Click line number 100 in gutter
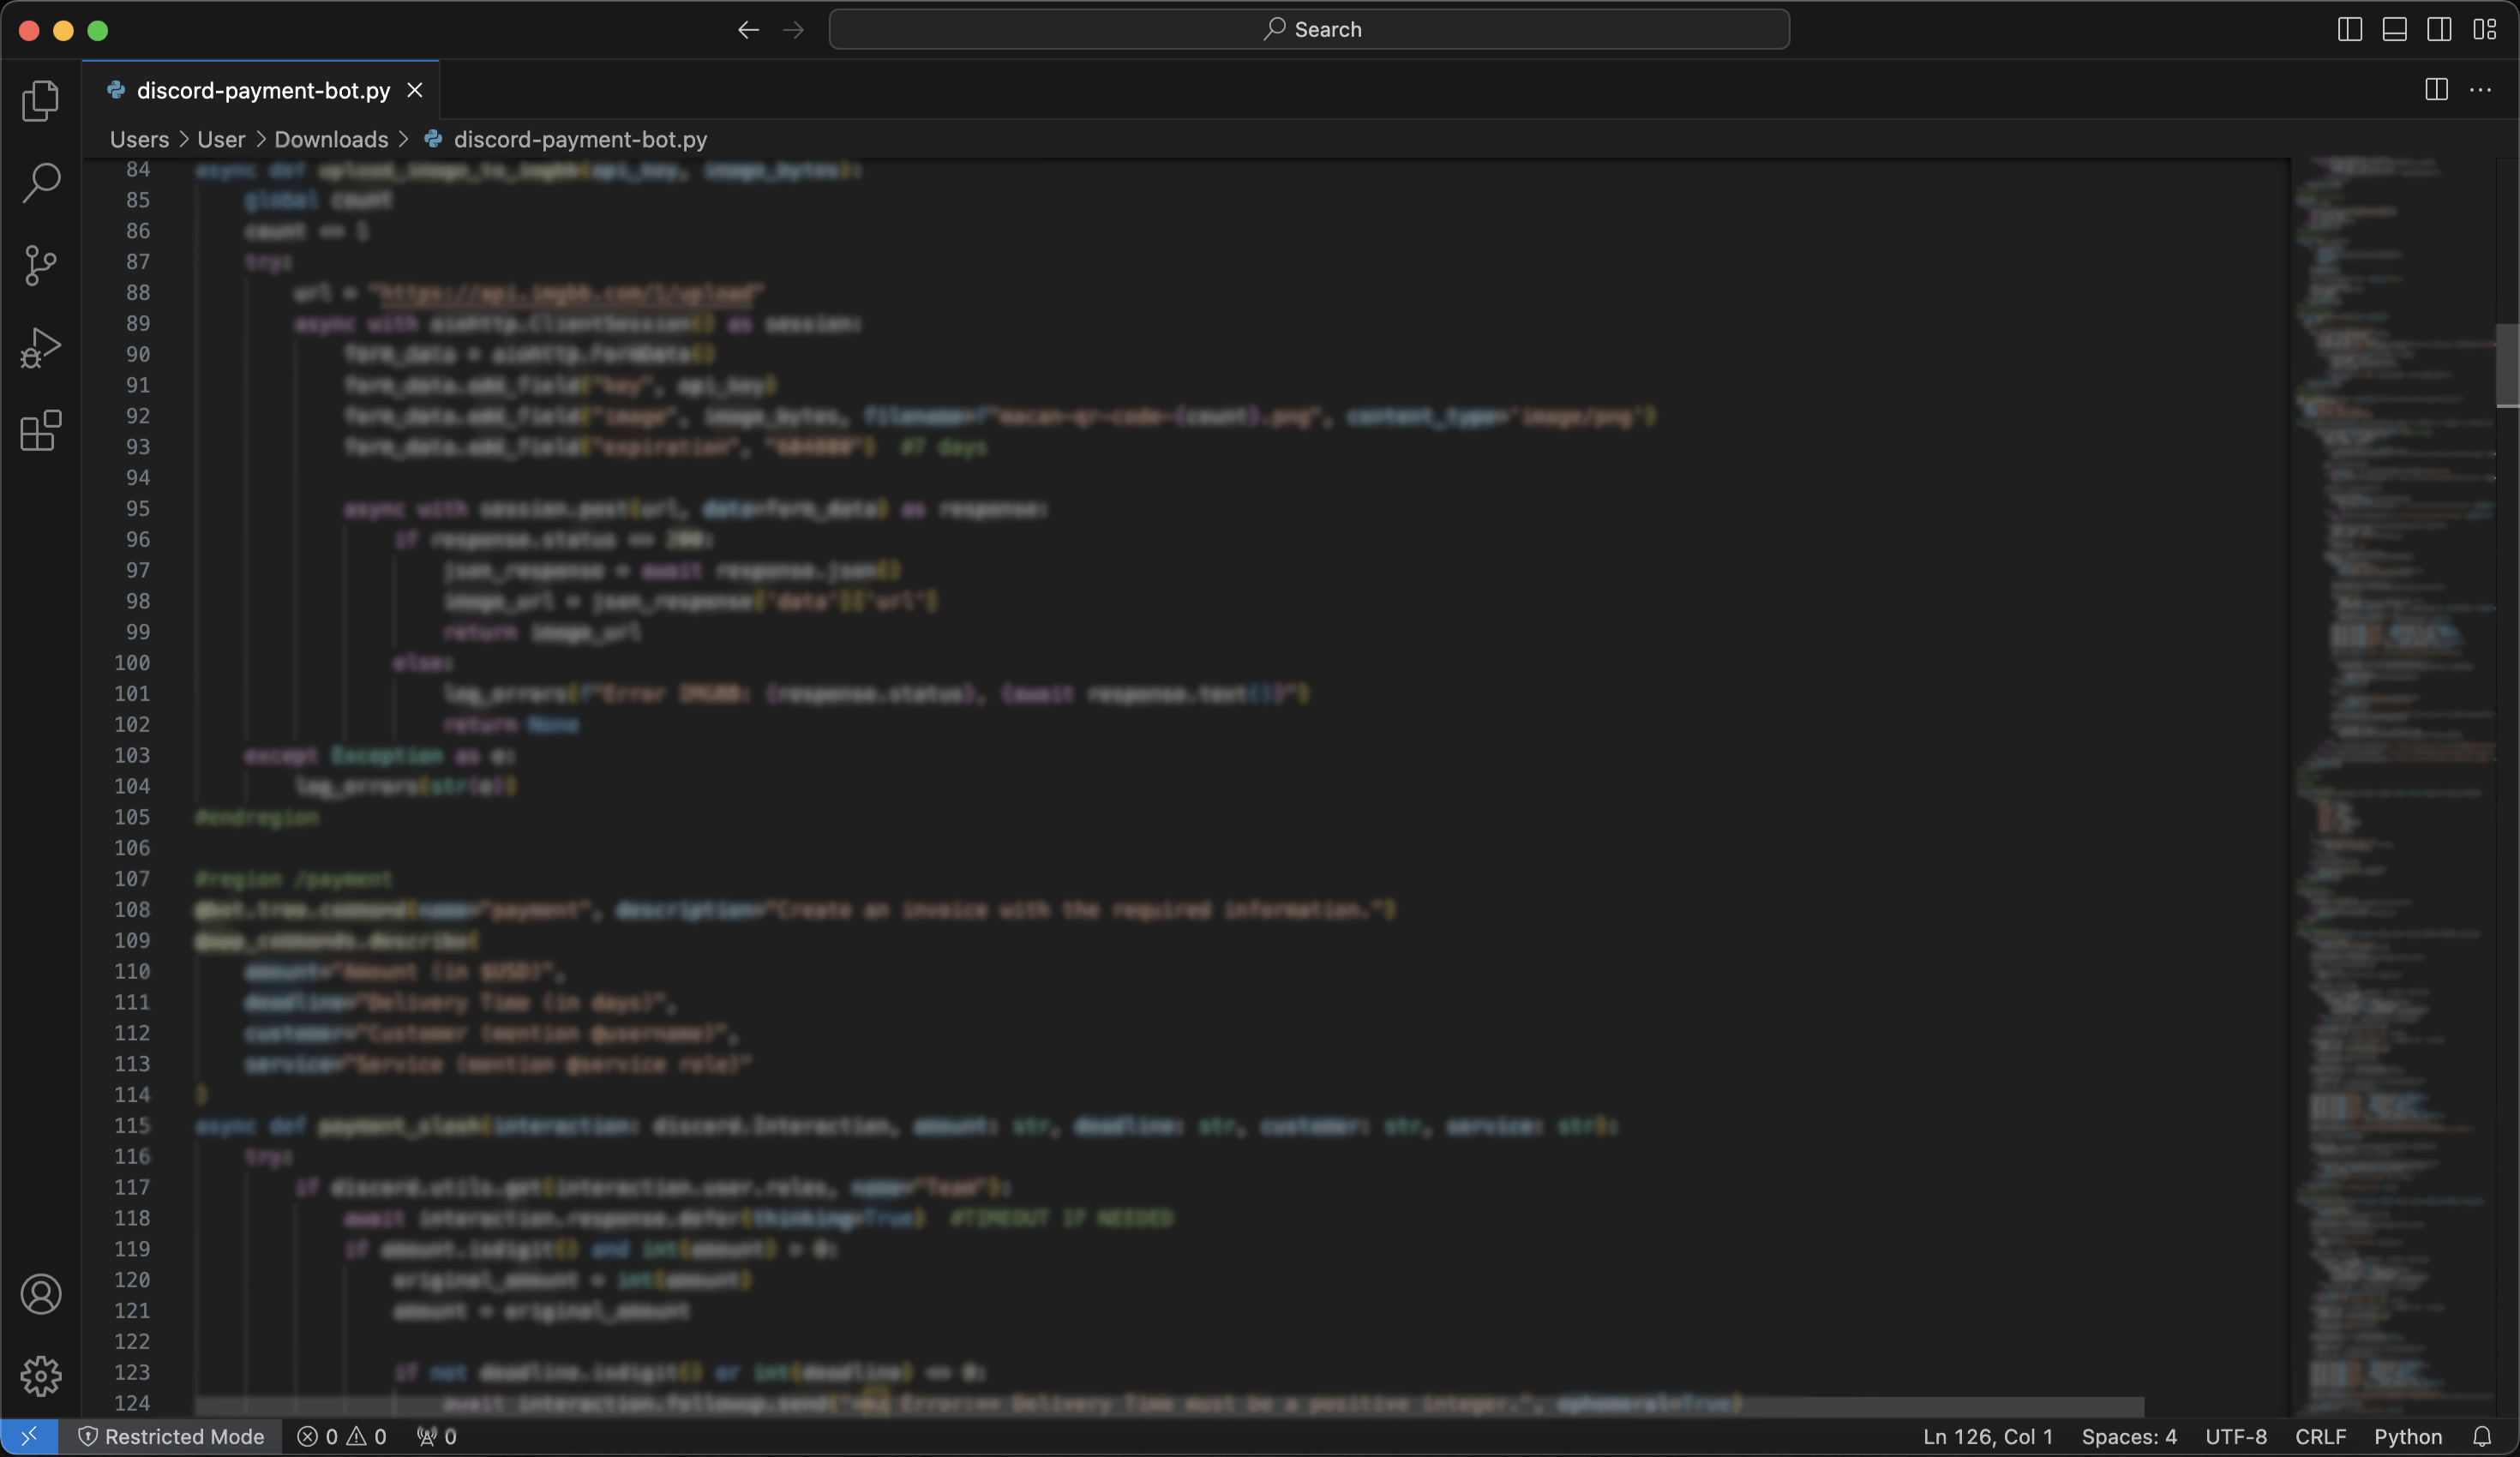 pos(132,662)
